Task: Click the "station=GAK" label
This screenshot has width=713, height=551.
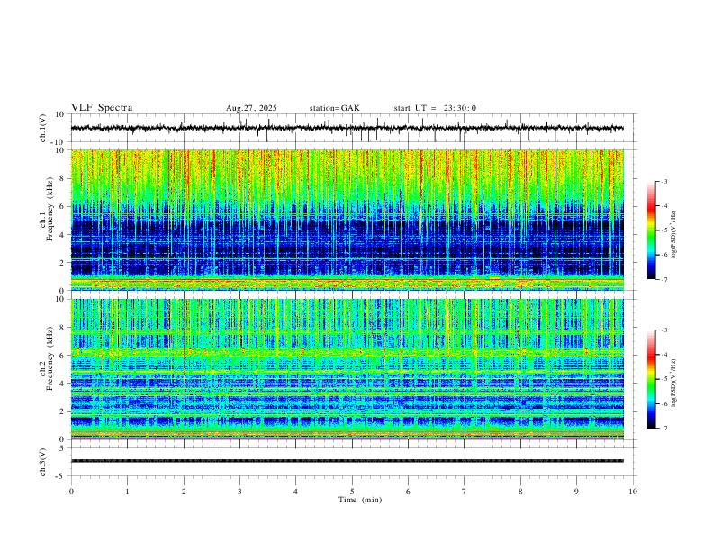Action: coord(334,108)
